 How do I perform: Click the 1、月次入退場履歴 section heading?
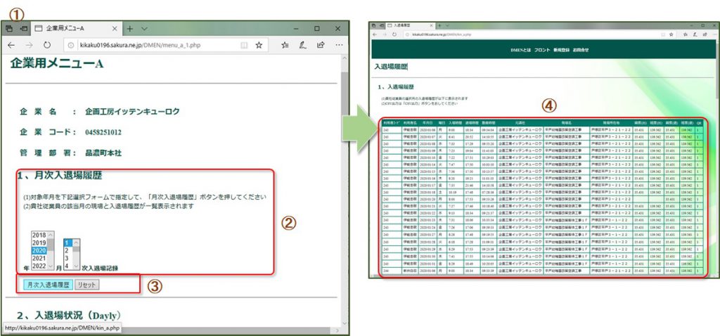pyautogui.click(x=60, y=175)
